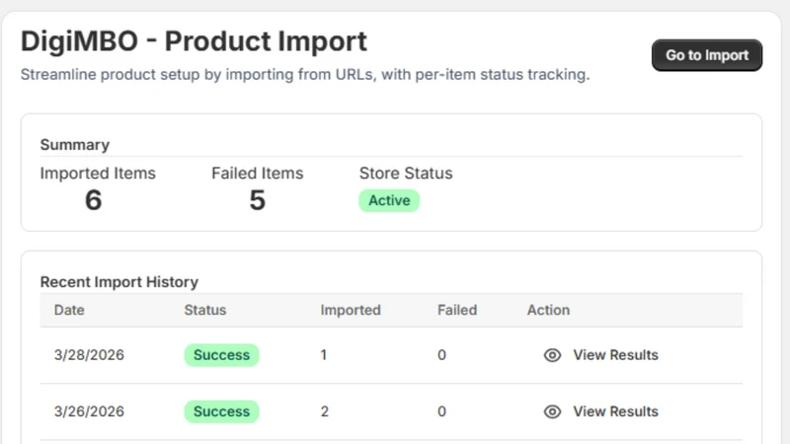Select the date 3/26/2026 cell
790x444 pixels.
tap(89, 411)
